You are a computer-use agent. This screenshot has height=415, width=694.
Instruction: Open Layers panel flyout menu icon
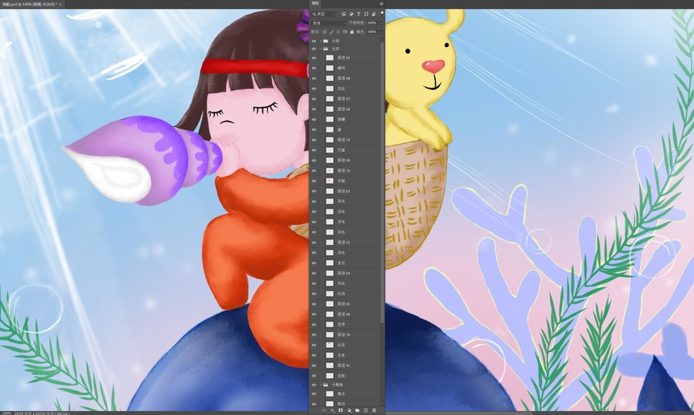[381, 4]
